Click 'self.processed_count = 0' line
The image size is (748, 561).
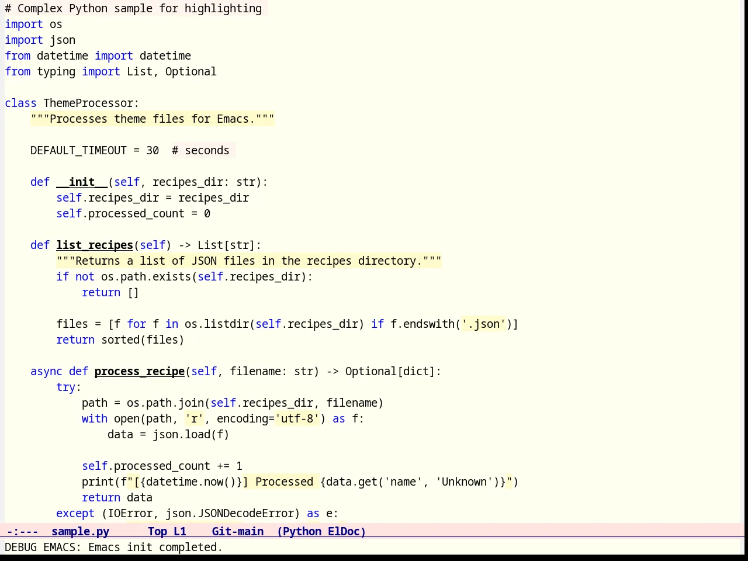pyautogui.click(x=133, y=213)
